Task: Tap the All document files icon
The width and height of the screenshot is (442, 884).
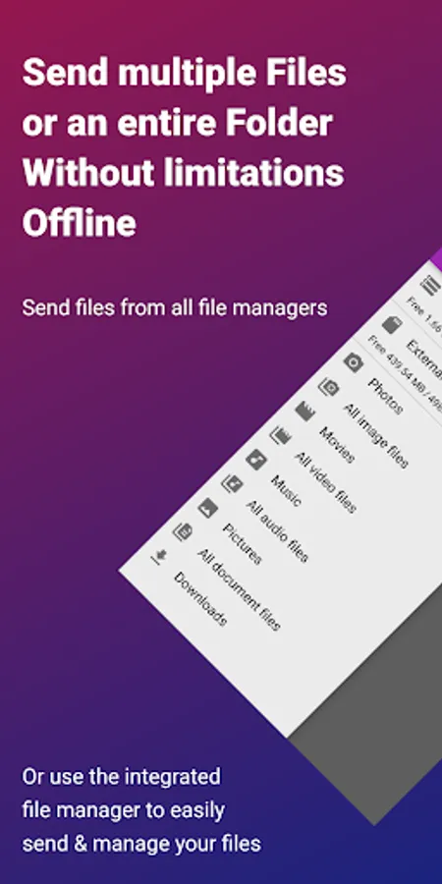Action: pos(183,532)
